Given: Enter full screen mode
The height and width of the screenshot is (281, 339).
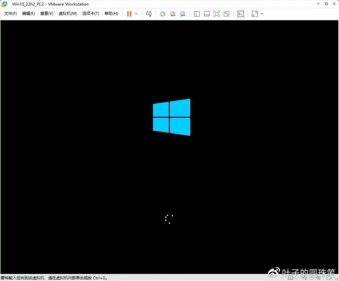Looking at the screenshot, I should coord(217,14).
